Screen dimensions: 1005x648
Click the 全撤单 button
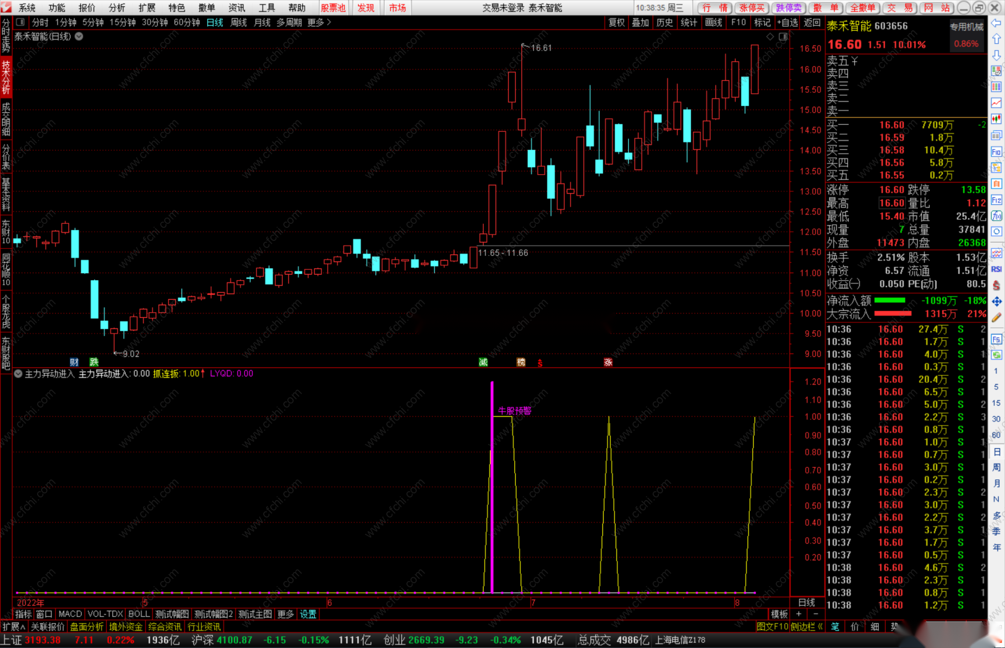click(x=862, y=8)
